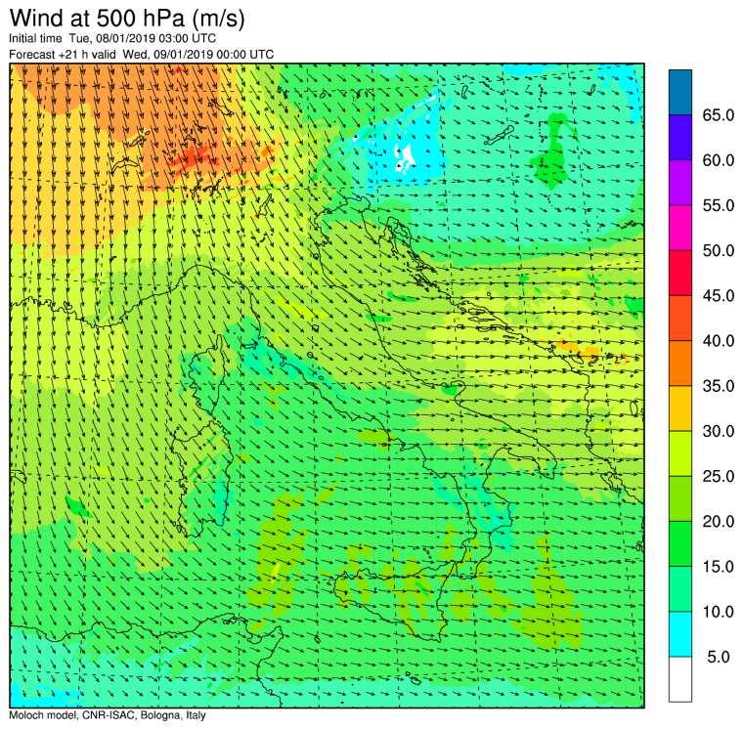Viewport: 743px width, 730px height.
Task: Click the 45.0 colorbar label
Action: point(719,295)
